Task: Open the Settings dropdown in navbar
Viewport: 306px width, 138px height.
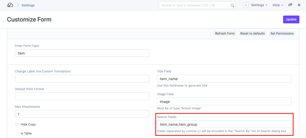Action: tap(259, 5)
